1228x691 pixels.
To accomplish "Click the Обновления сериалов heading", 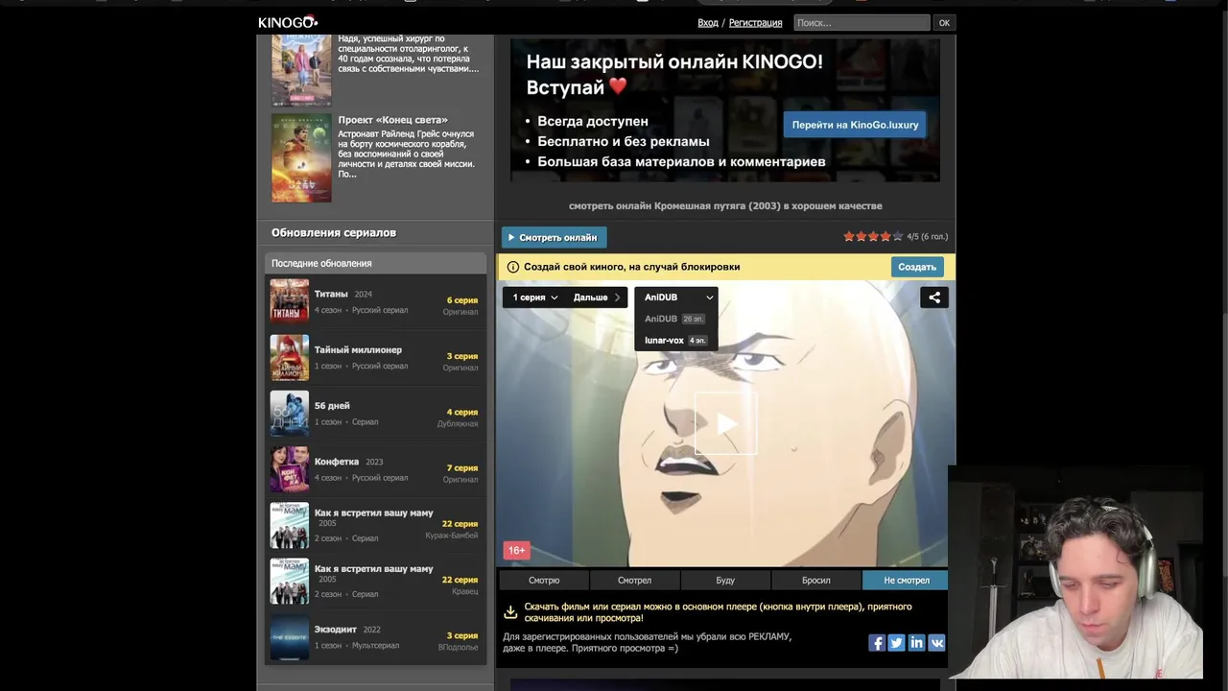I will (334, 232).
